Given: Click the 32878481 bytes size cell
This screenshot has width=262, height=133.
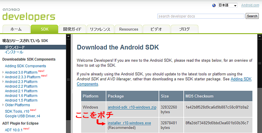Looking at the screenshot, I should click(x=171, y=125).
